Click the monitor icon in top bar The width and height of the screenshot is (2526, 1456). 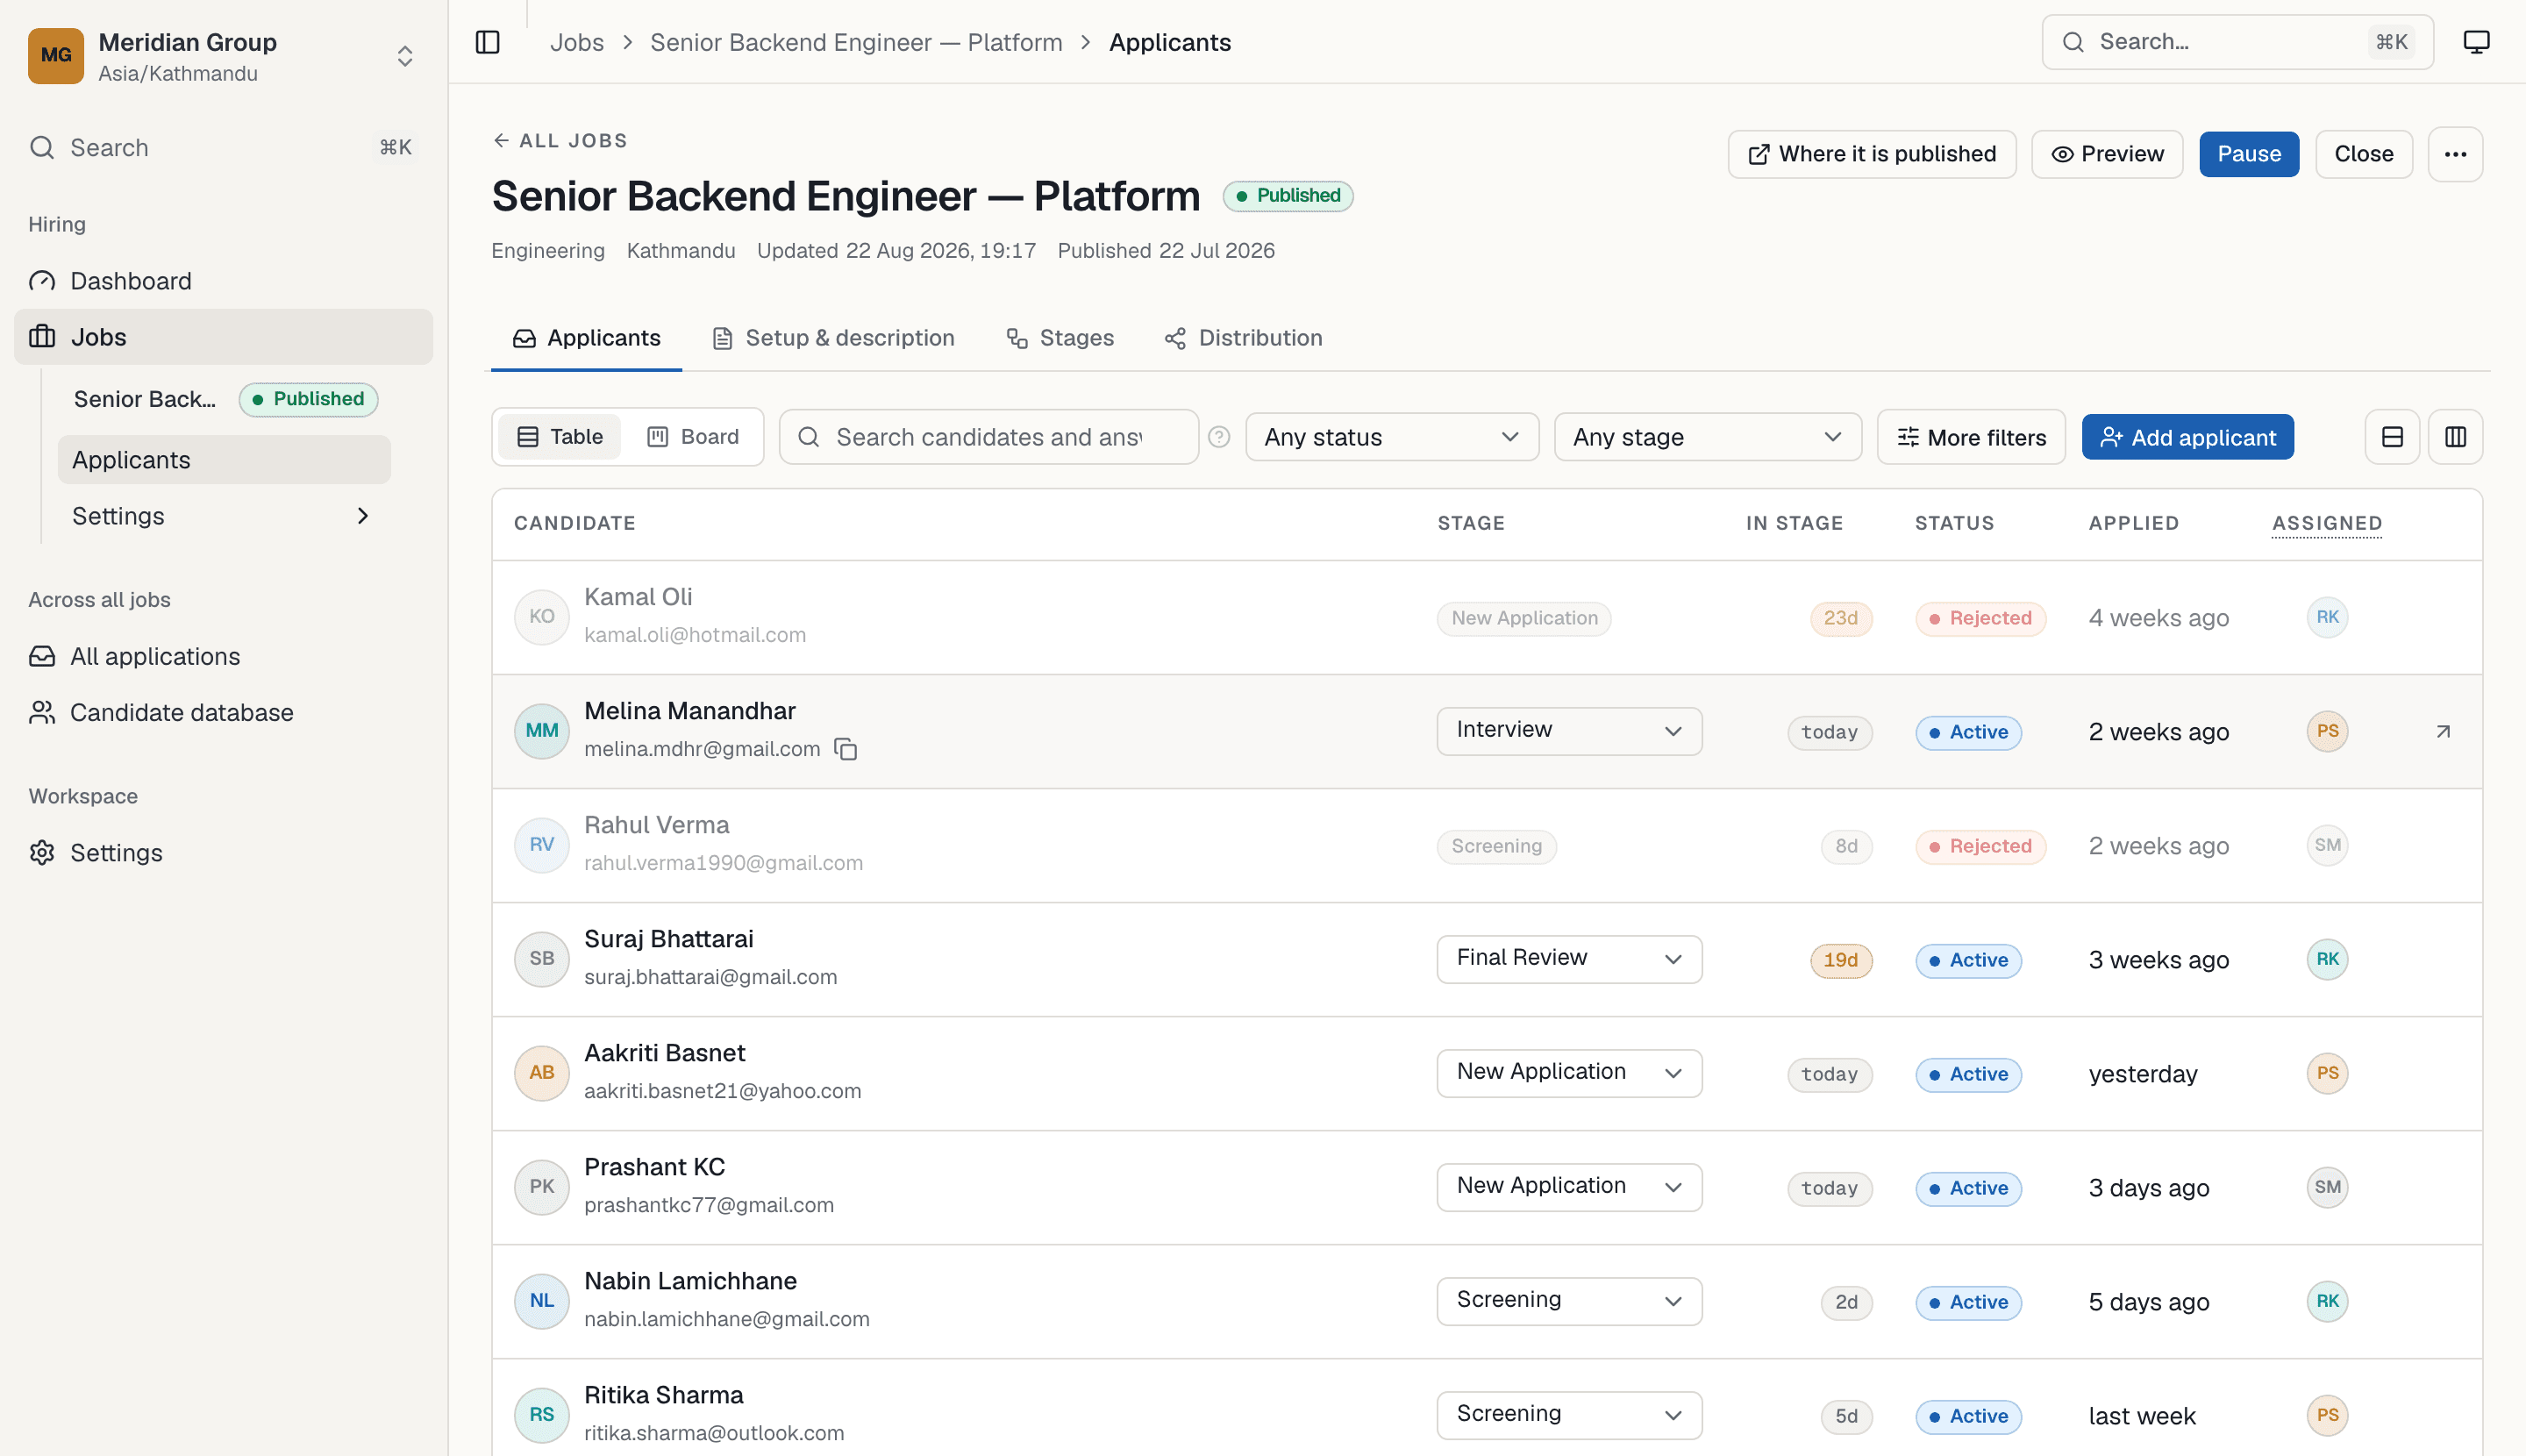pos(2476,42)
